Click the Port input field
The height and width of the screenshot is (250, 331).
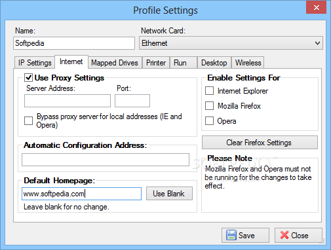132,101
